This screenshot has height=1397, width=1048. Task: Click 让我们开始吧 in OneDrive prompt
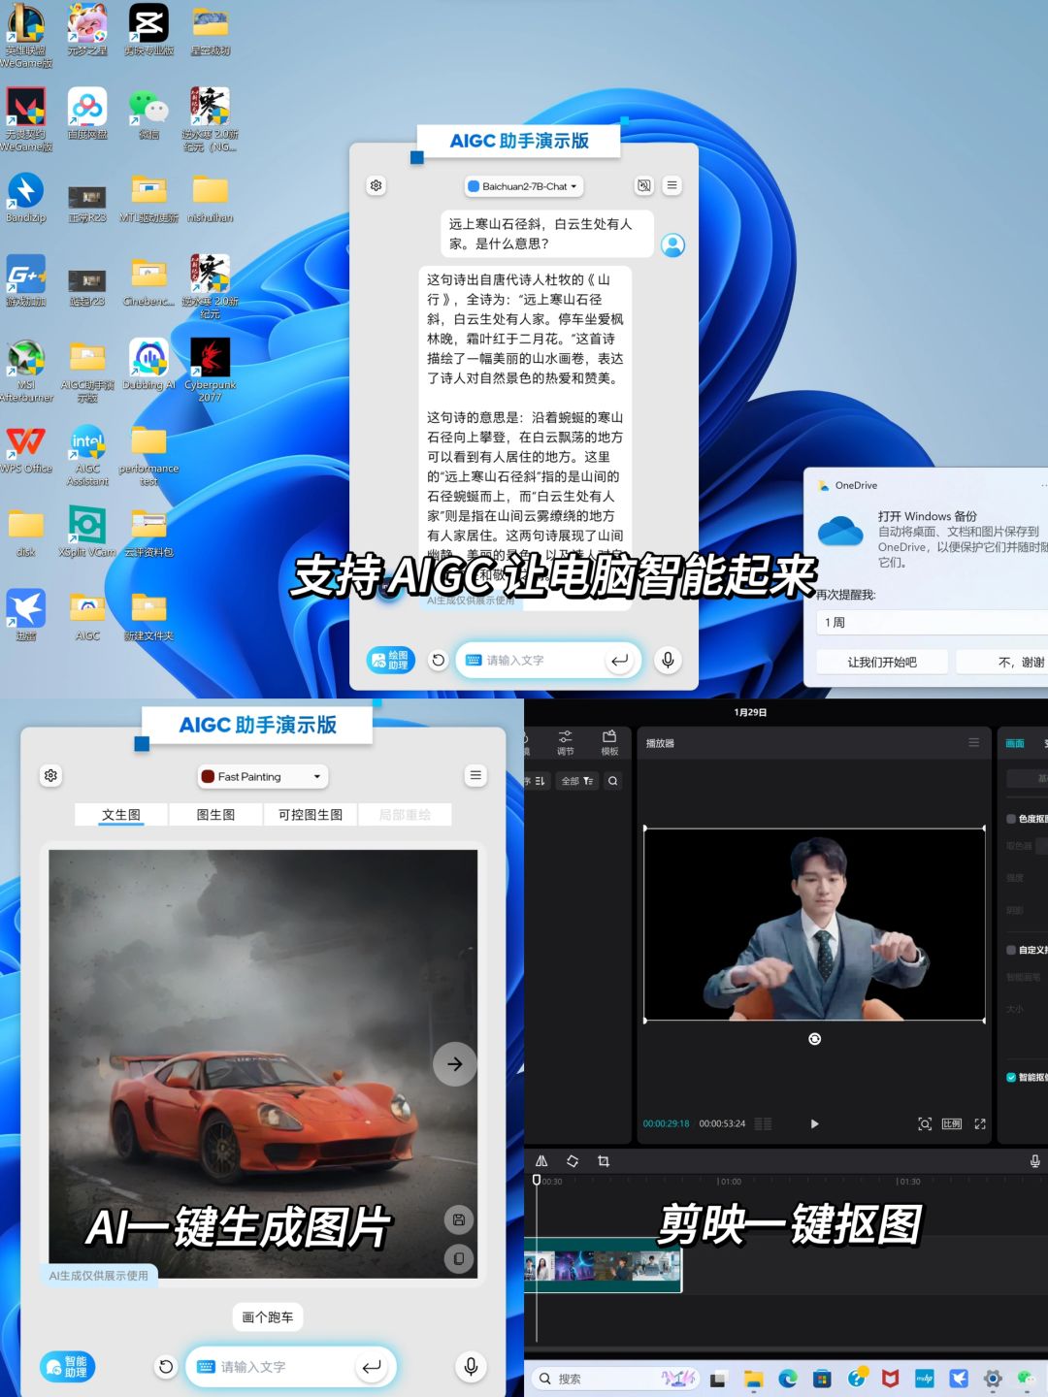click(x=882, y=662)
